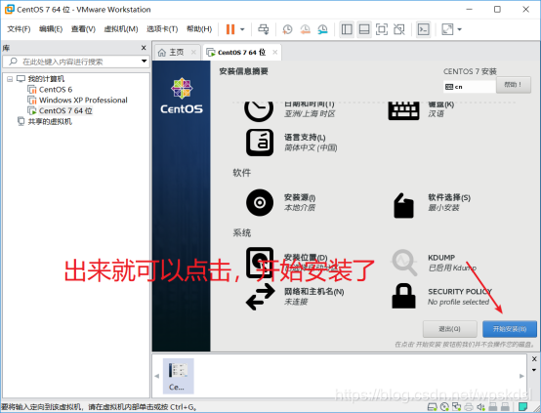The width and height of the screenshot is (541, 413).
Task: Open the console view icon
Action: point(424,29)
